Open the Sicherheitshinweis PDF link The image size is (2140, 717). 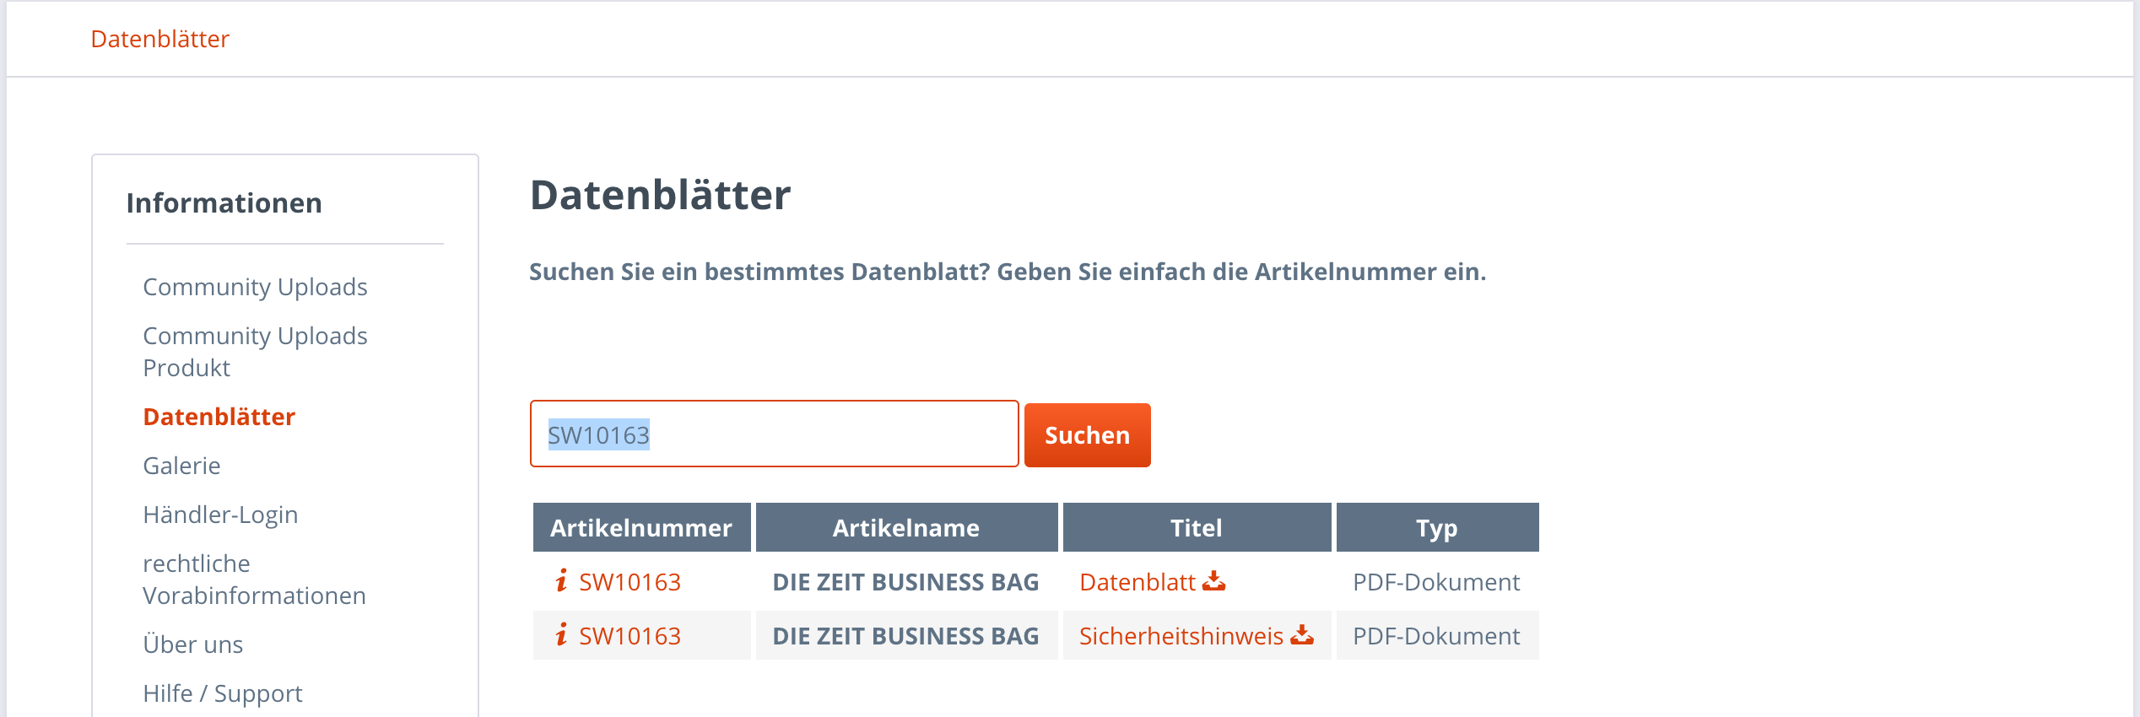click(1181, 636)
